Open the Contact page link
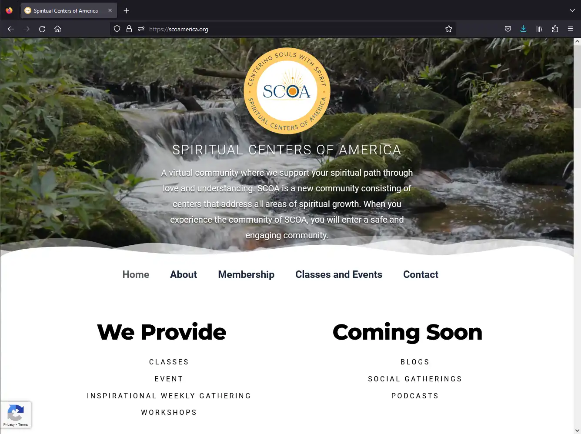The width and height of the screenshot is (581, 434). click(x=421, y=274)
